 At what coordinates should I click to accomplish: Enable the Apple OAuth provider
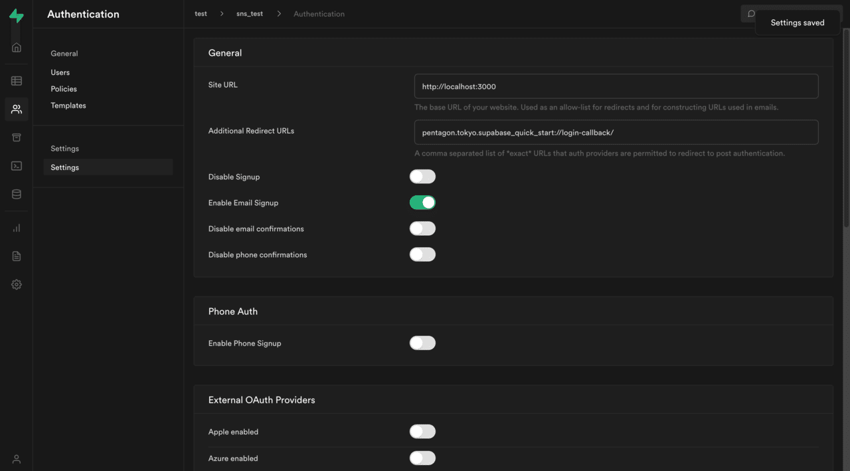tap(422, 432)
